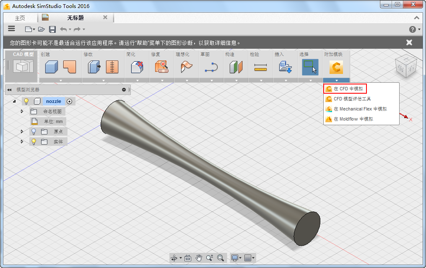Screen dimensions: 426x268
Task: Click the look-at view icon
Action: pyautogui.click(x=188, y=257)
